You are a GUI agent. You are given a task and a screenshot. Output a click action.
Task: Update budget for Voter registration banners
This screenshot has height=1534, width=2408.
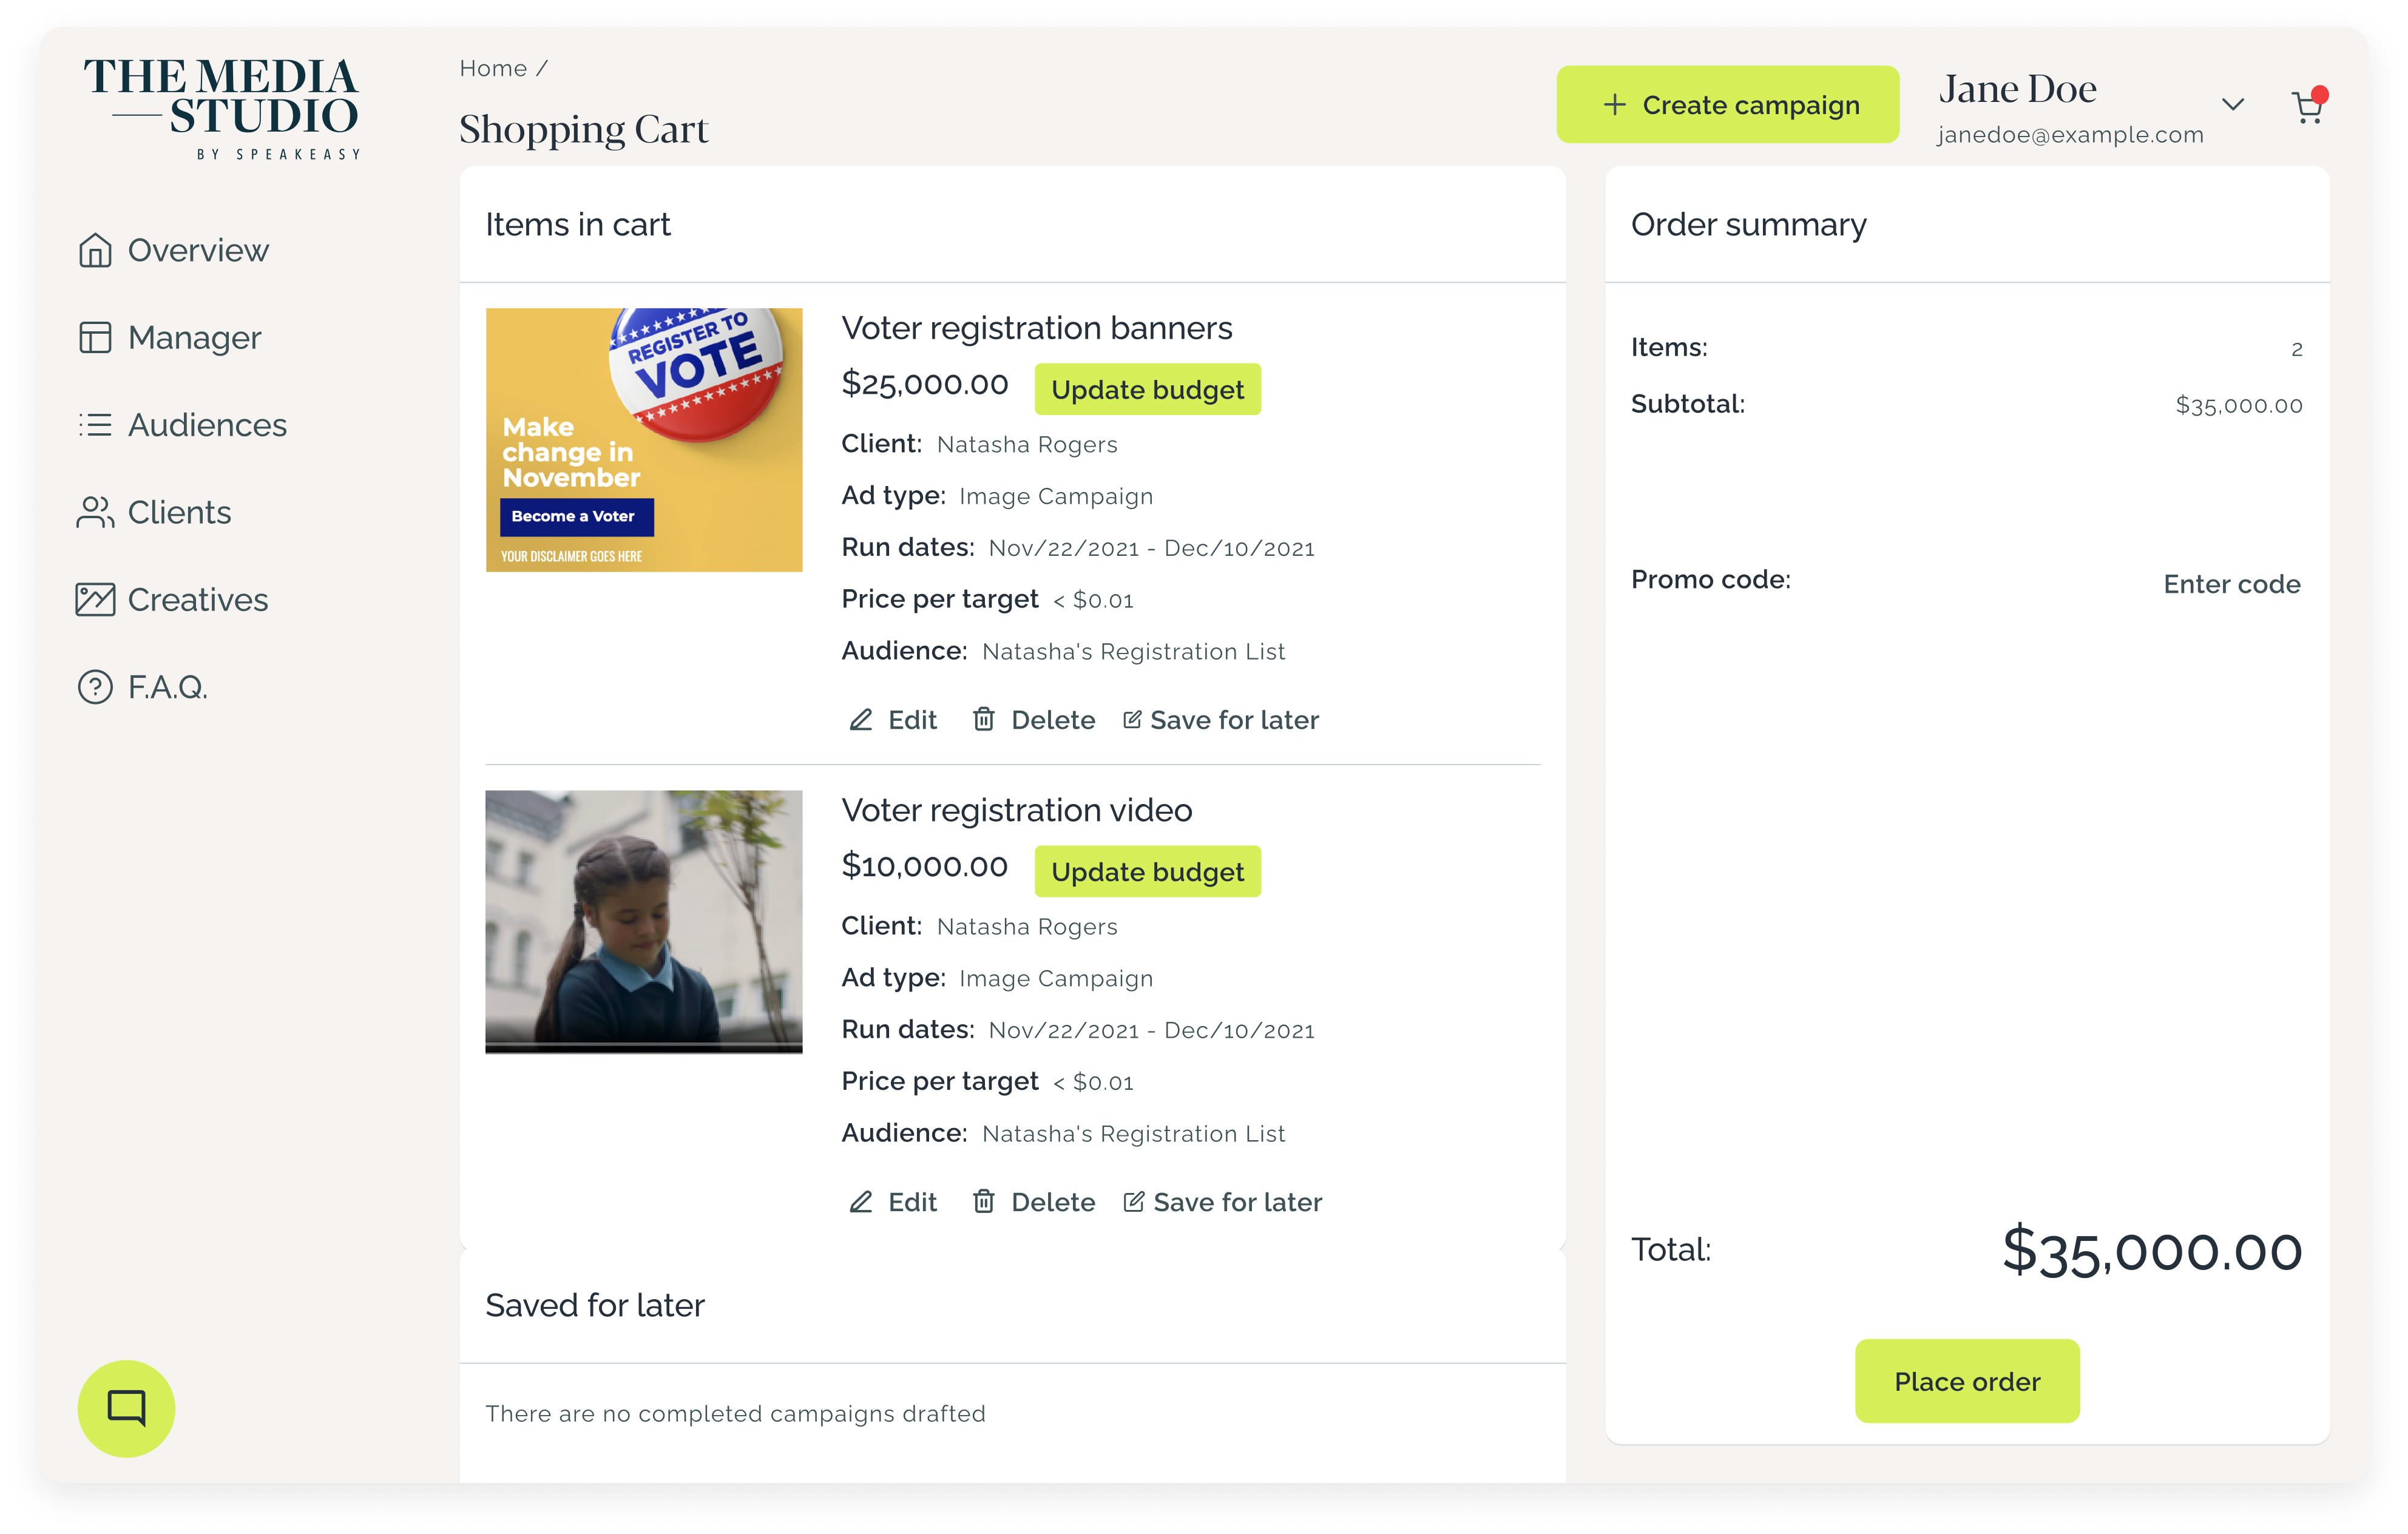1147,389
